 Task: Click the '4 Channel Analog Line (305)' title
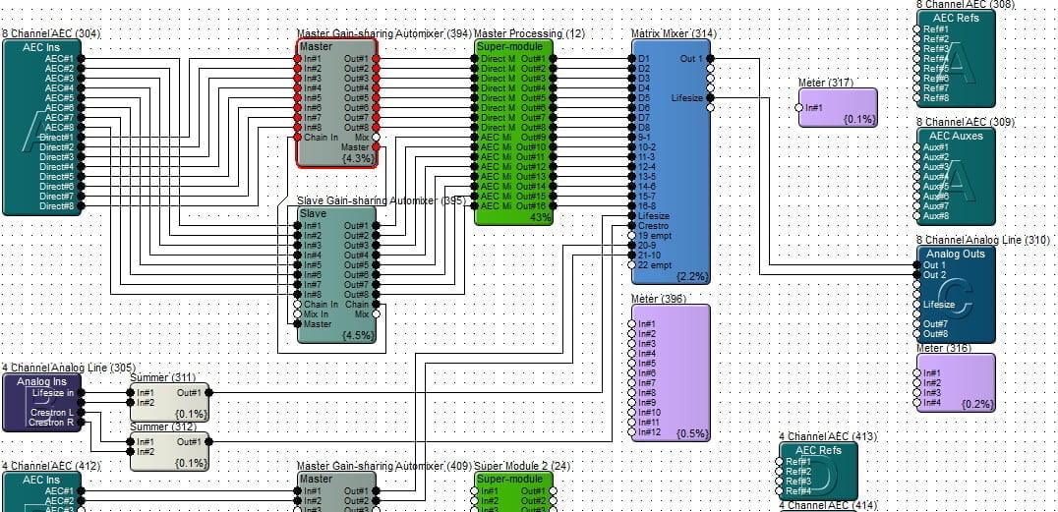click(x=68, y=368)
